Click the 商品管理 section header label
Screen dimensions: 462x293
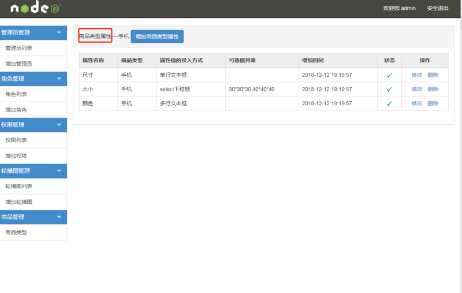(13, 217)
